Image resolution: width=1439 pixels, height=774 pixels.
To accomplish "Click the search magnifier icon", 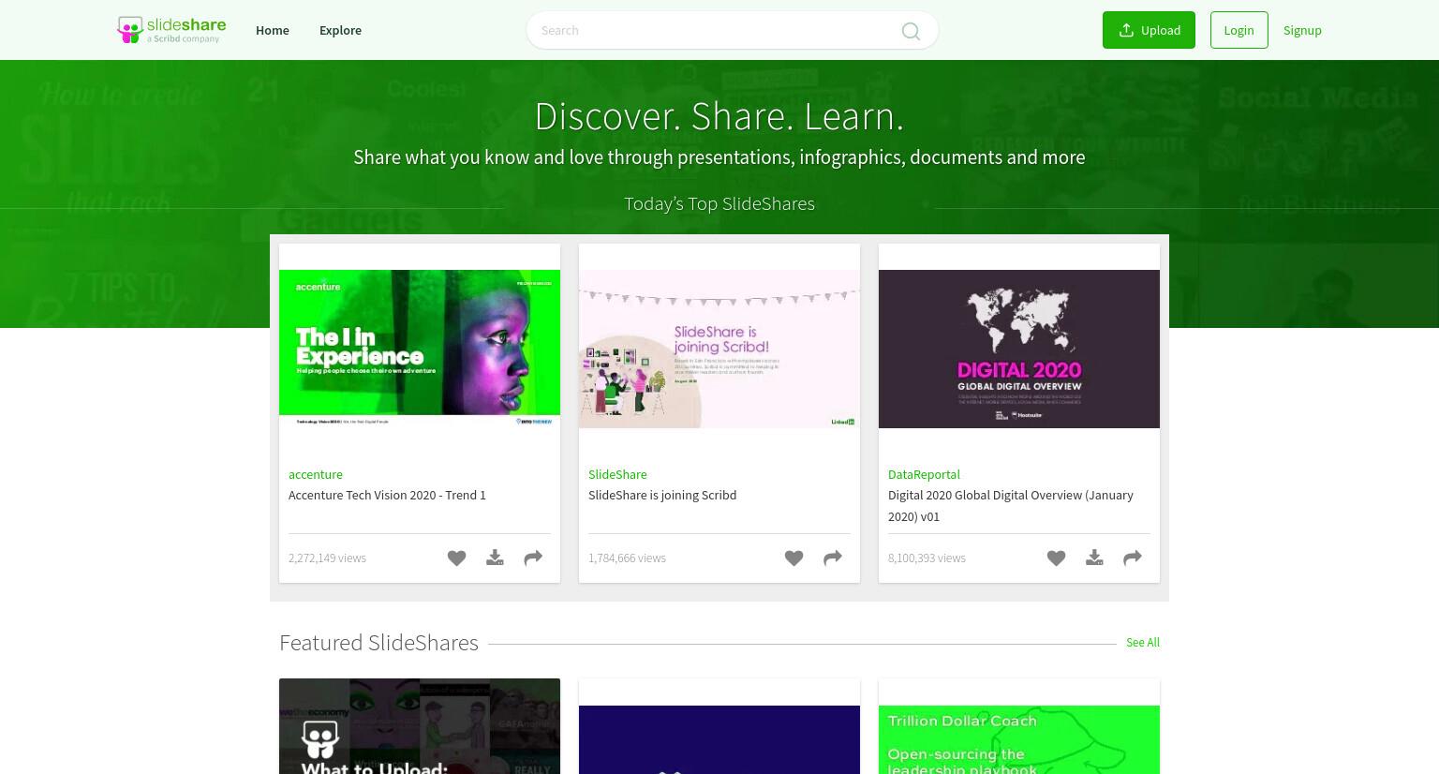I will [x=911, y=31].
